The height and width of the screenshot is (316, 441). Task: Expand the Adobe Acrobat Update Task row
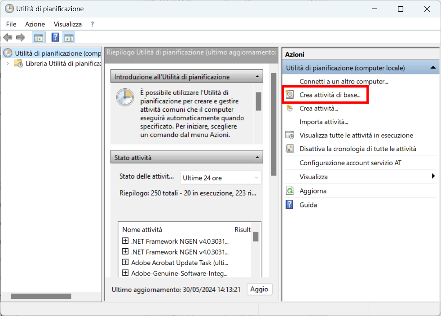[x=125, y=262]
